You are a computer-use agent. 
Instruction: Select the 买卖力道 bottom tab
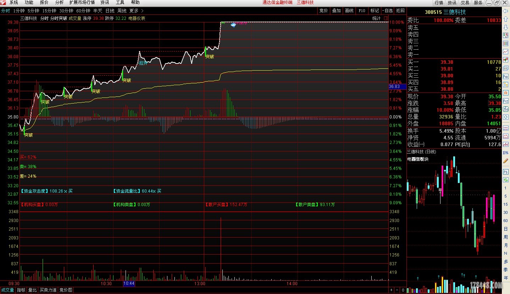coord(48,290)
